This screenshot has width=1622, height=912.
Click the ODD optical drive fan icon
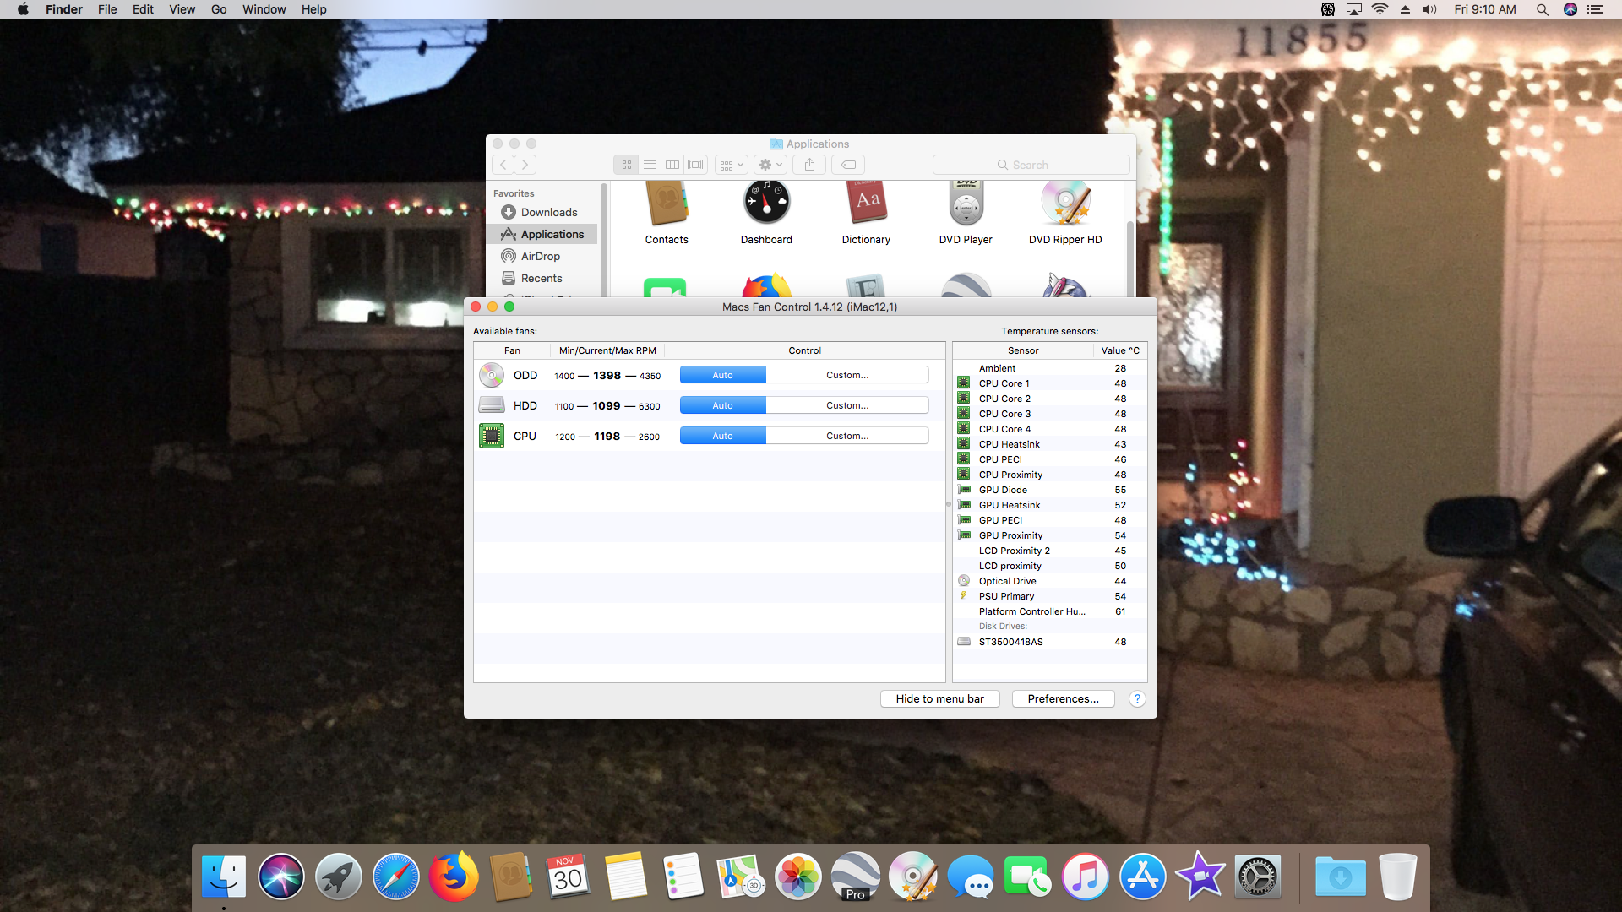(491, 375)
